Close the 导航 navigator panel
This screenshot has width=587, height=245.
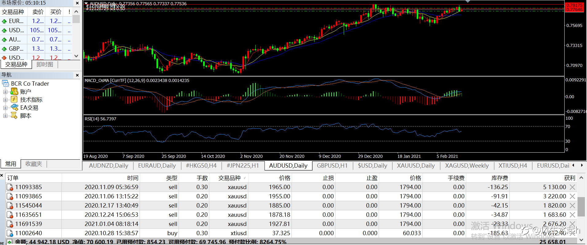click(x=77, y=75)
